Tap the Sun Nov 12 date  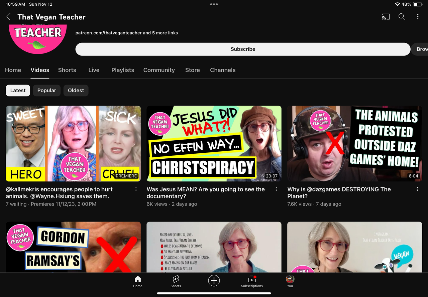(x=41, y=4)
